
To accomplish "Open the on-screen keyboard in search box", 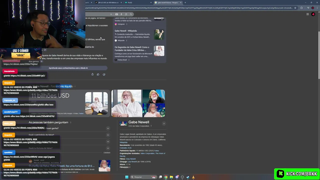I will 116,14.
